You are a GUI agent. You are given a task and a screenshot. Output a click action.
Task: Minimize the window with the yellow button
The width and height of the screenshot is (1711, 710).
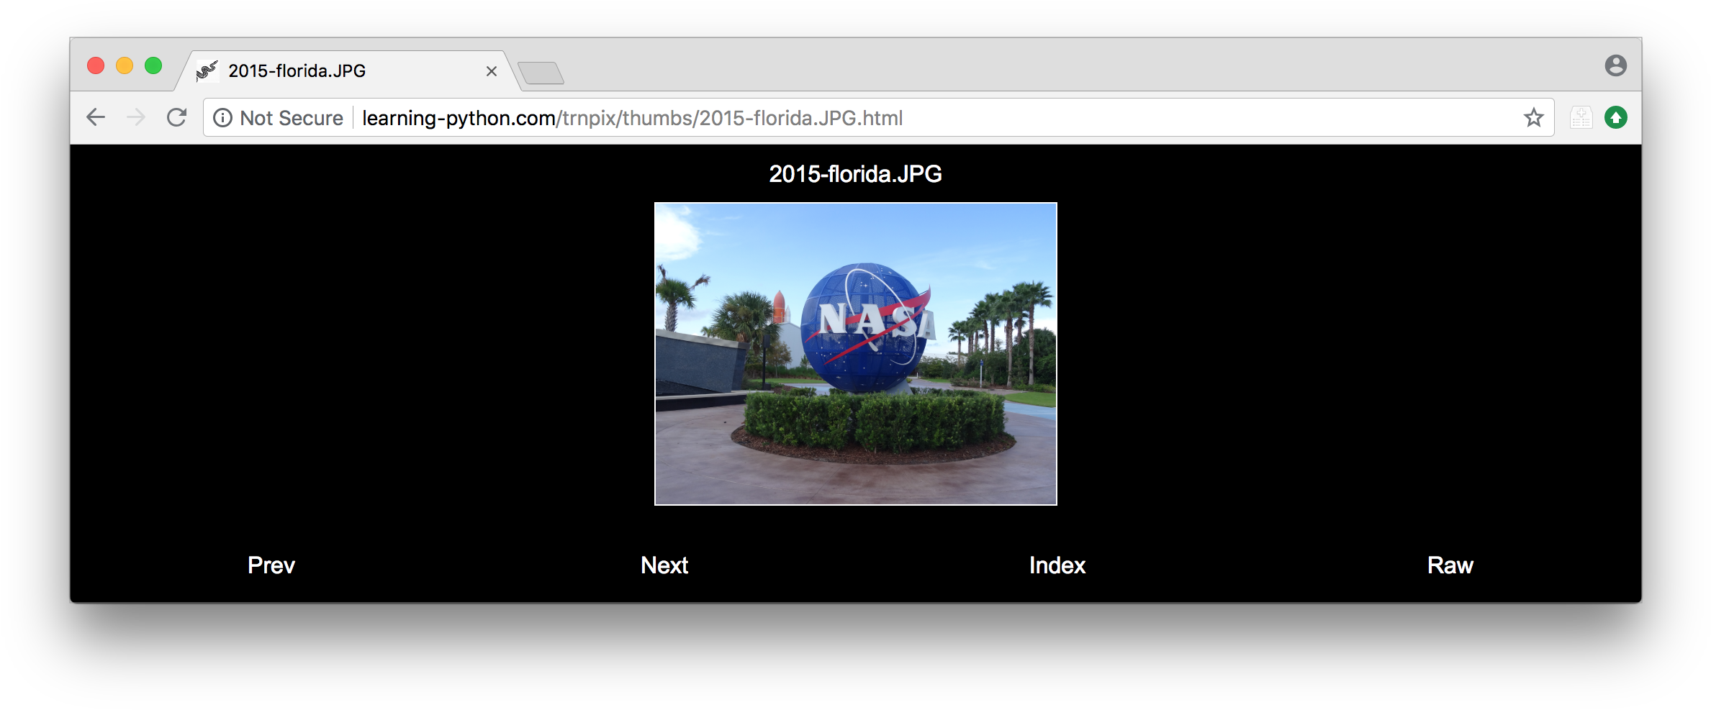pos(125,65)
